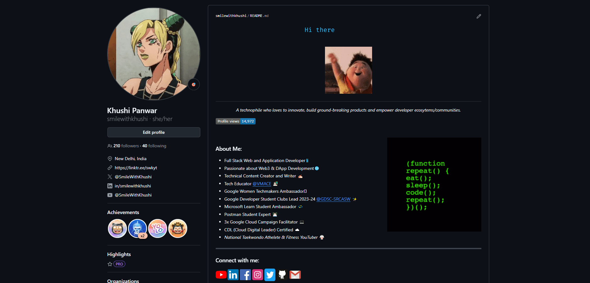Image resolution: width=590 pixels, height=283 pixels.
Task: Visit the @GDSC-SRCASW mention link
Action: tap(333, 199)
